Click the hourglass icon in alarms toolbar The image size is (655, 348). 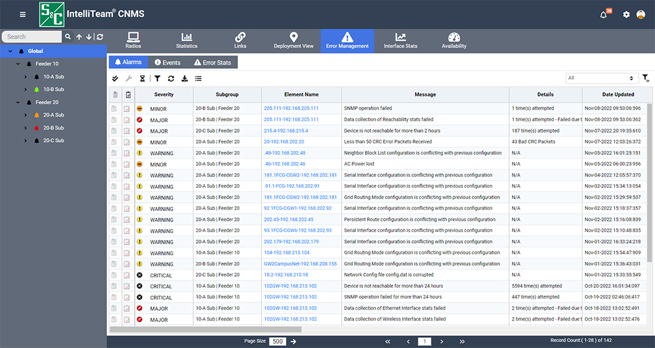pyautogui.click(x=143, y=78)
